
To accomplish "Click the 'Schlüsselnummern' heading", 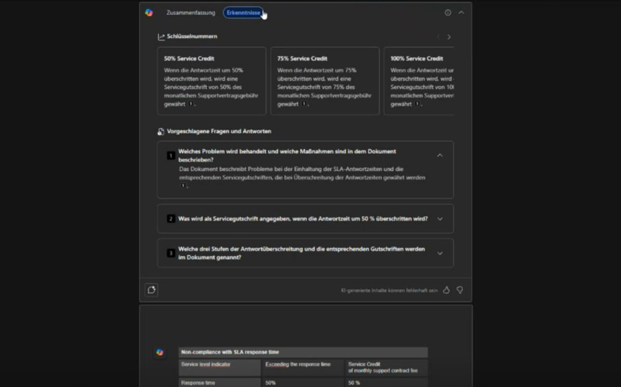I will click(192, 37).
